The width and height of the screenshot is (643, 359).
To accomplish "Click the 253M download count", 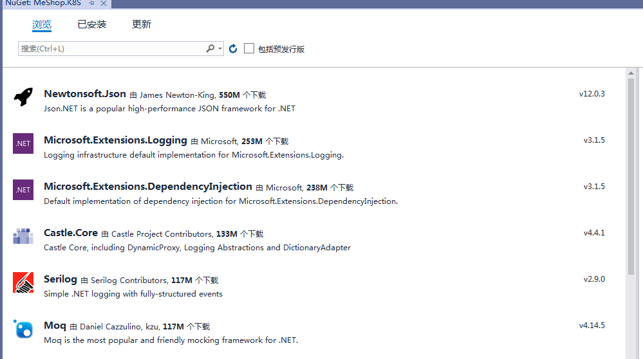I will (252, 142).
